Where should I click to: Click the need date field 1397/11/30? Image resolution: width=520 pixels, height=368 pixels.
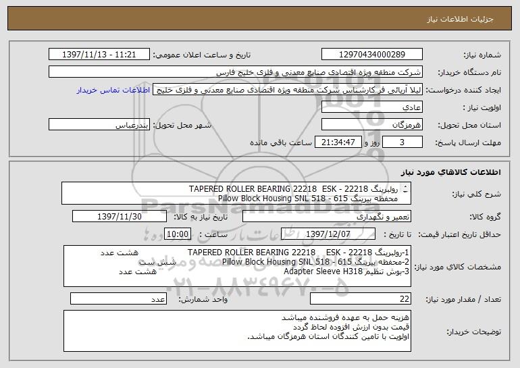pos(120,217)
